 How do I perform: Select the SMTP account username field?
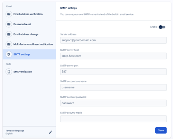click(113, 87)
